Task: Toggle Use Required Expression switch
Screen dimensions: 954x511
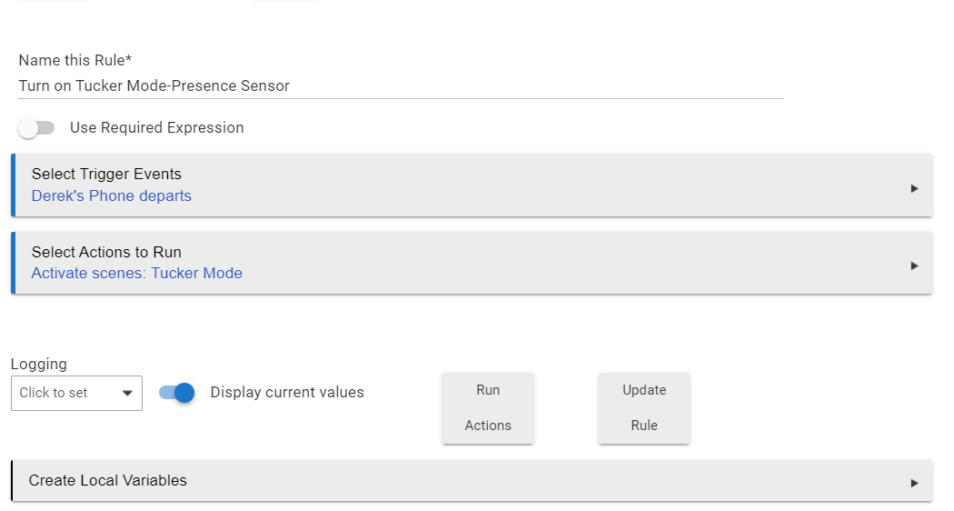Action: pos(36,128)
